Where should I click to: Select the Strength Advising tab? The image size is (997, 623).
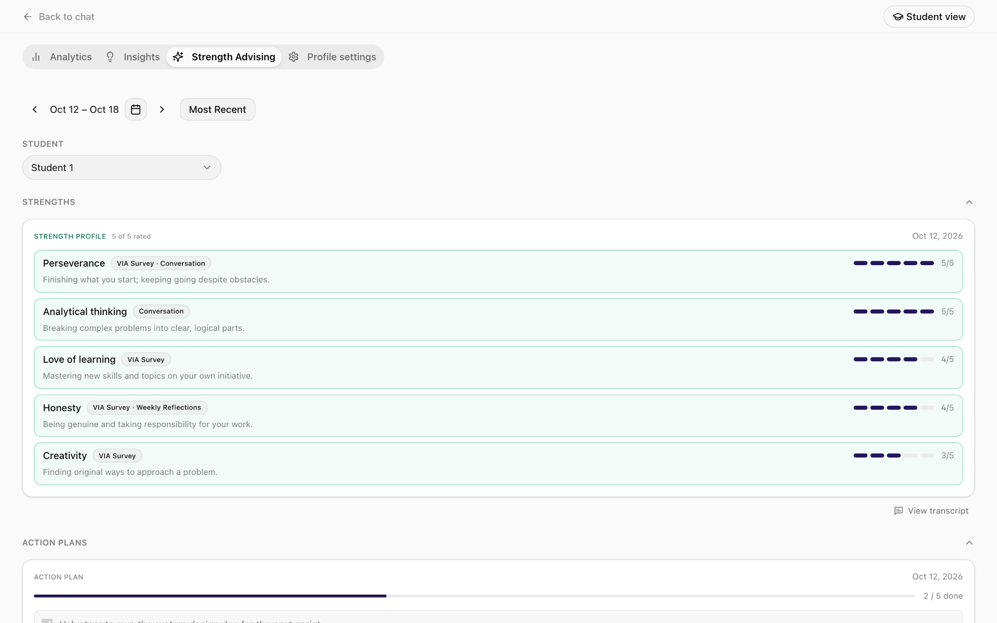224,57
